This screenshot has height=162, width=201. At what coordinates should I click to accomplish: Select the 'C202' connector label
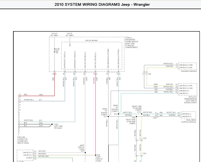[x=144, y=154]
